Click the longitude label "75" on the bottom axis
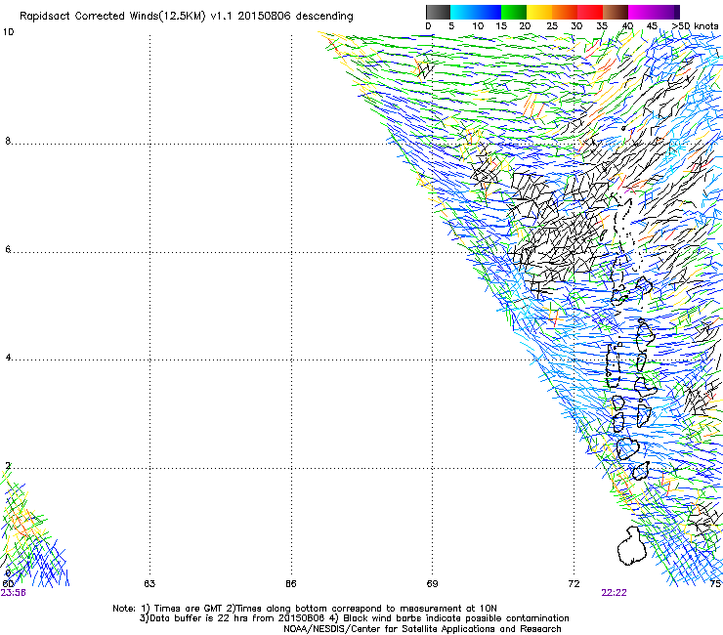 pyautogui.click(x=715, y=584)
